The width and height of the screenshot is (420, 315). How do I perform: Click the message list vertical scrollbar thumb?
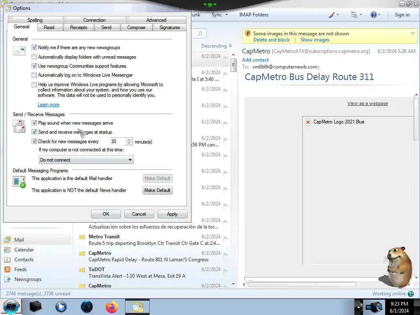tap(233, 65)
